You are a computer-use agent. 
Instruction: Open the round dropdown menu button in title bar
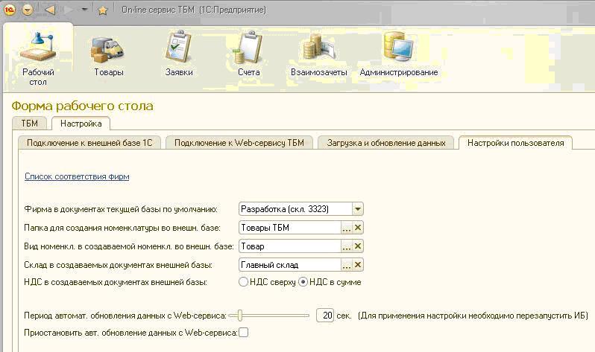point(28,10)
